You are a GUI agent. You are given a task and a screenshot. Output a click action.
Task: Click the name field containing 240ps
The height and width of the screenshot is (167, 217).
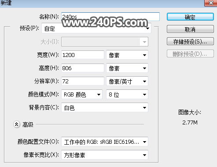pyautogui.click(x=110, y=17)
